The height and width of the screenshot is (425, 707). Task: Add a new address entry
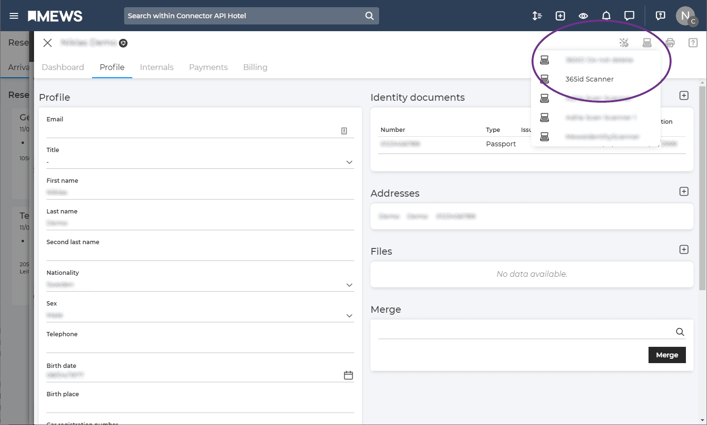[x=684, y=191]
